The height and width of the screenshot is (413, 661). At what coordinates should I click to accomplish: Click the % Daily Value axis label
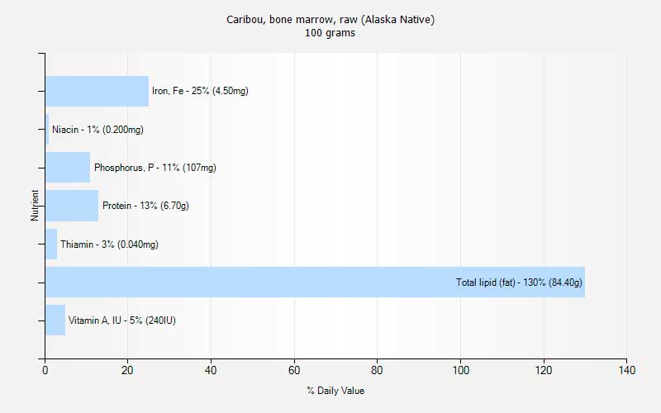pyautogui.click(x=335, y=391)
